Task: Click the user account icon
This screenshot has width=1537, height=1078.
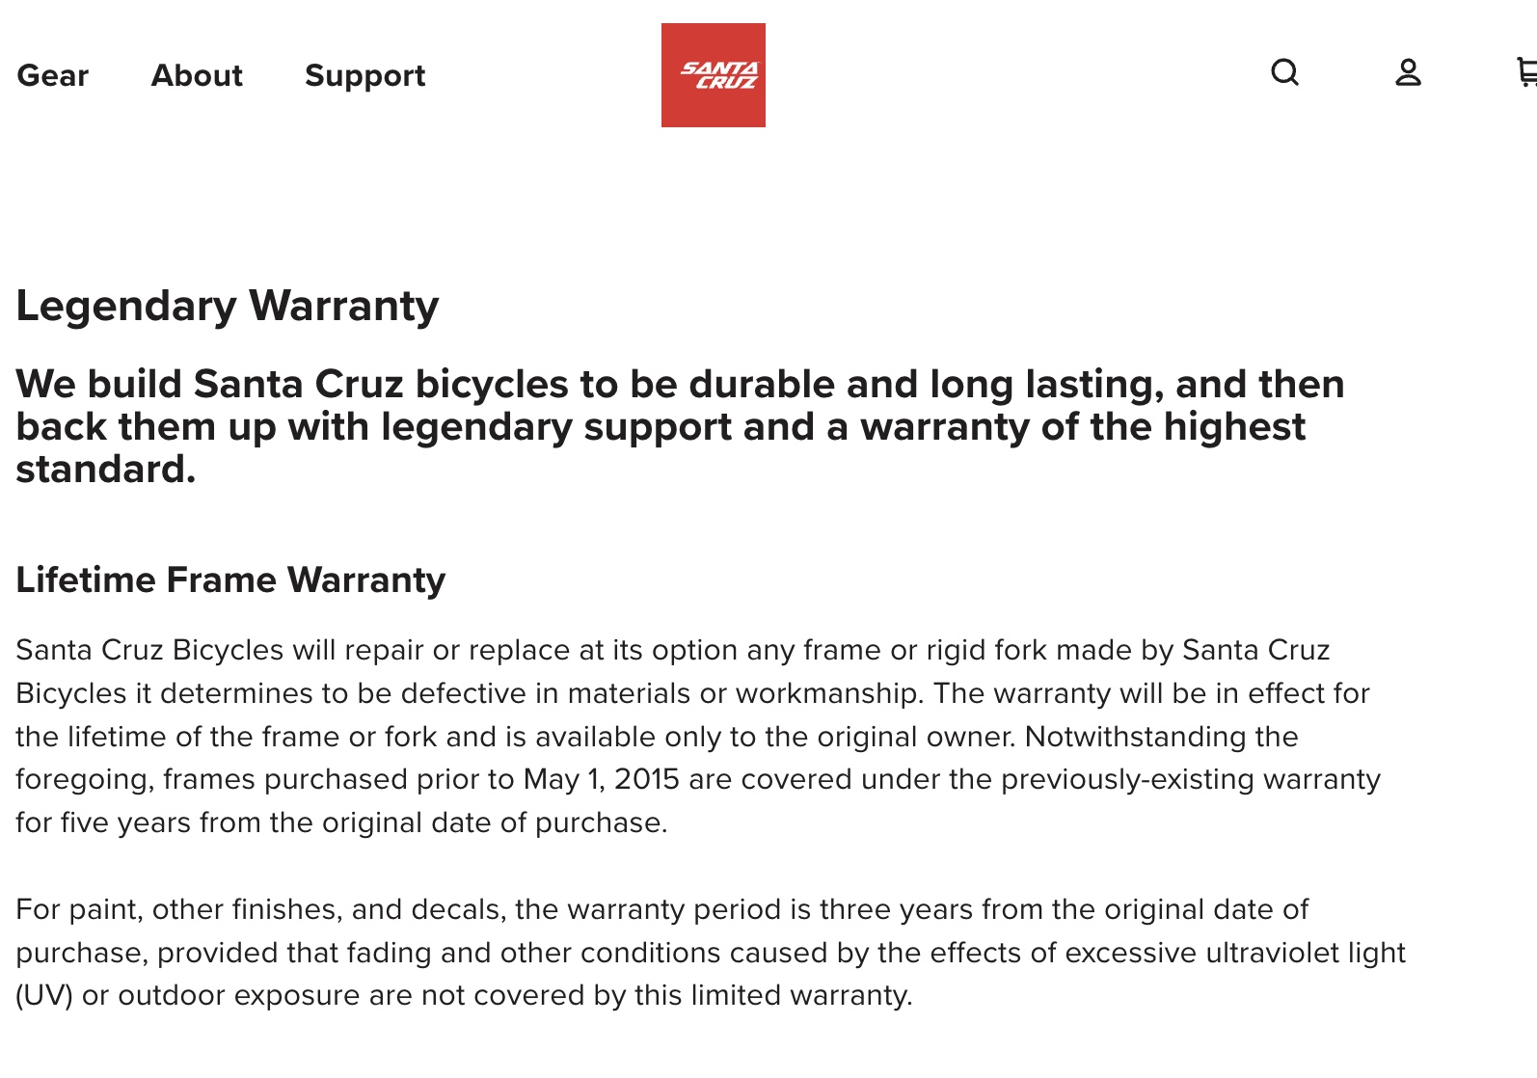Action: pyautogui.click(x=1408, y=72)
